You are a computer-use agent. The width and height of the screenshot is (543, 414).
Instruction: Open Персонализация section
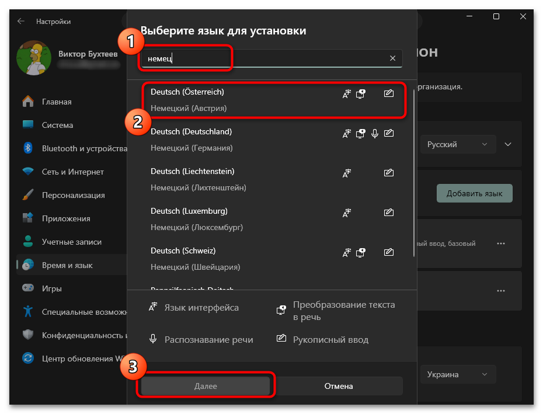[x=73, y=195]
